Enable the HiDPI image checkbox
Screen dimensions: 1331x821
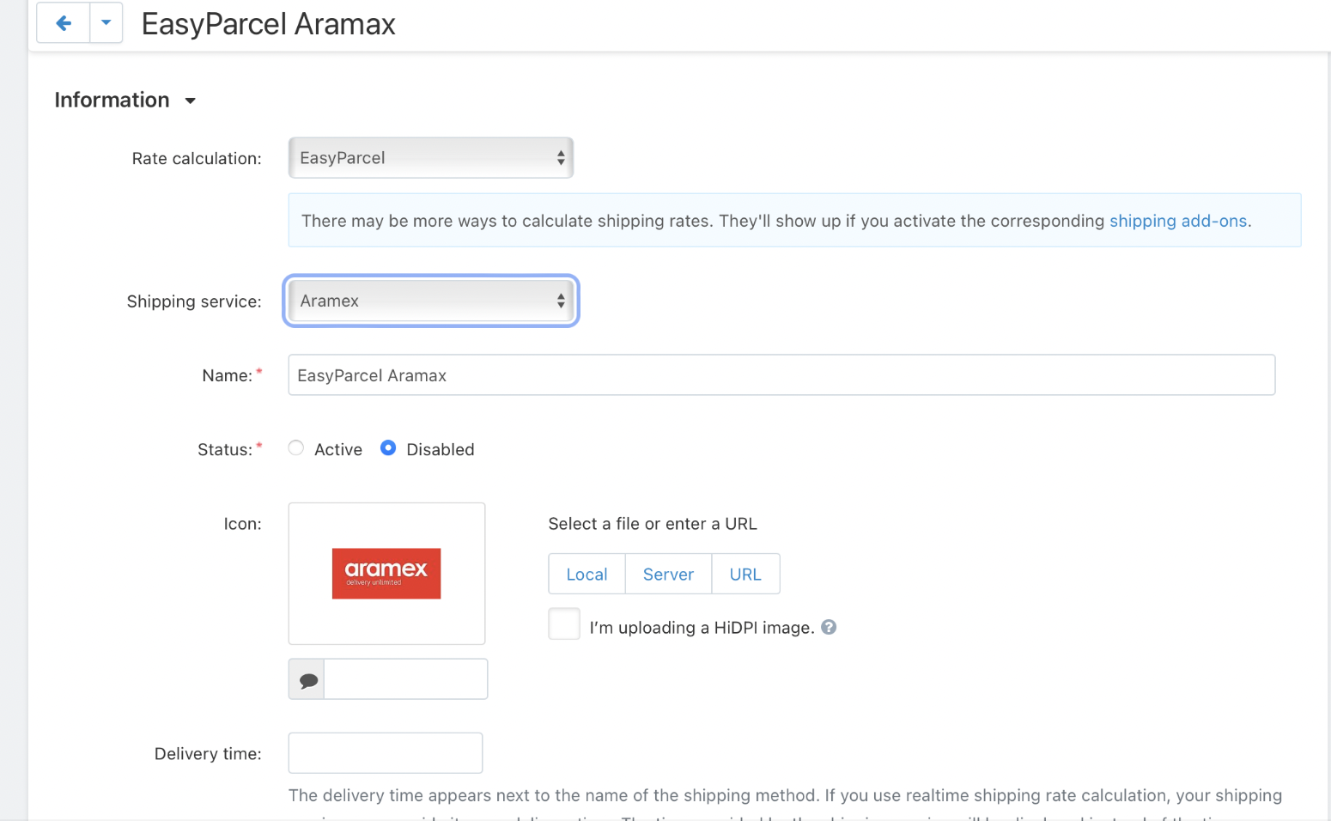[x=564, y=623]
